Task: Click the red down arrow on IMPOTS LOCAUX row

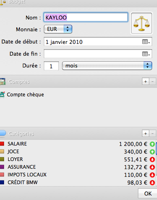Action: (152, 175)
